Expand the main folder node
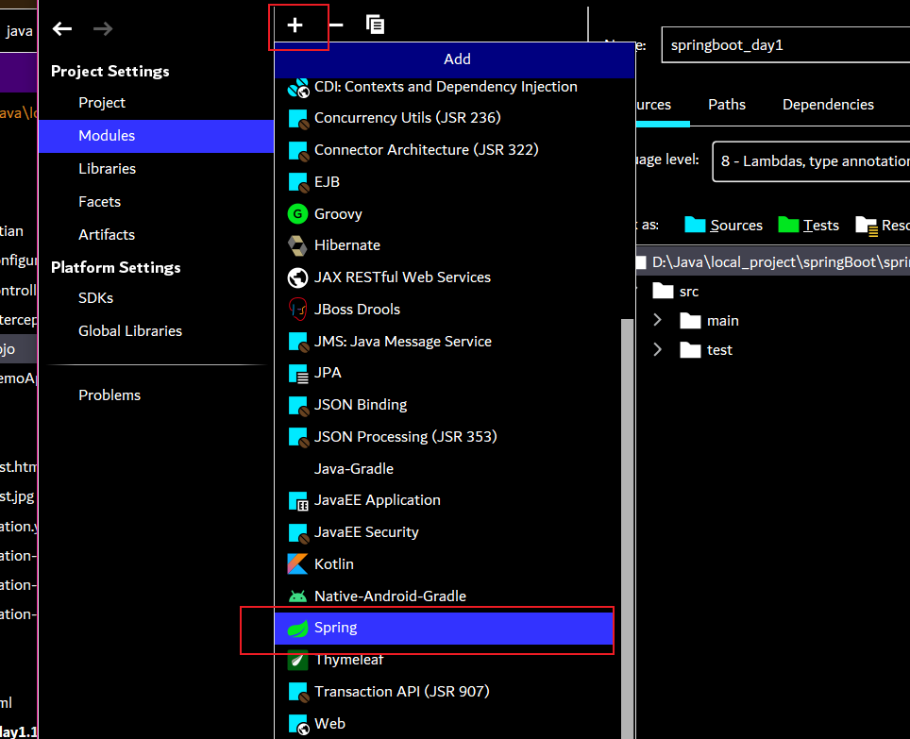910x739 pixels. click(657, 320)
